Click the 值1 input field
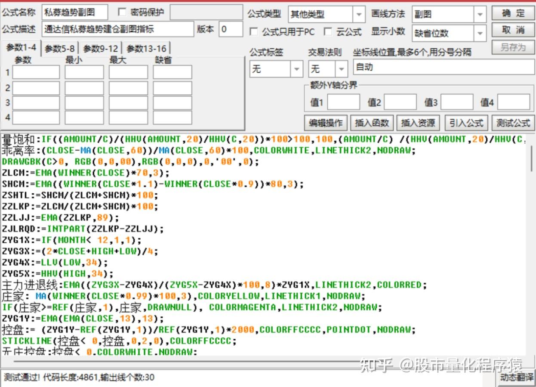536x387 pixels. click(x=344, y=102)
